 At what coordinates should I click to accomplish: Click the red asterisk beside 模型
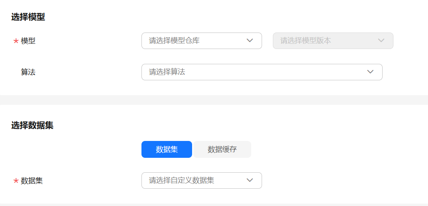coord(16,41)
